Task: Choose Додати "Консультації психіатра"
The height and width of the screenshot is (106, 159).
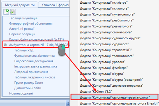Action: tap(104, 3)
